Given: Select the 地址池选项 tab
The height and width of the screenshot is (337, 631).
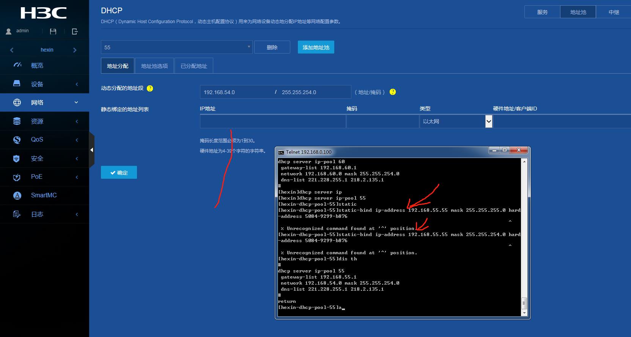Looking at the screenshot, I should (154, 66).
